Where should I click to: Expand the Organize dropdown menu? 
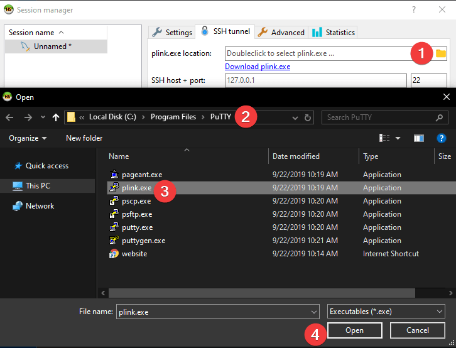28,138
